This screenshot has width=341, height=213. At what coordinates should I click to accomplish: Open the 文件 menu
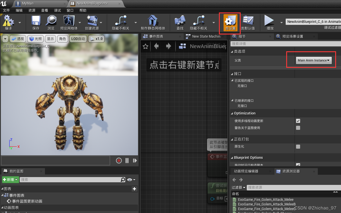click(6, 10)
